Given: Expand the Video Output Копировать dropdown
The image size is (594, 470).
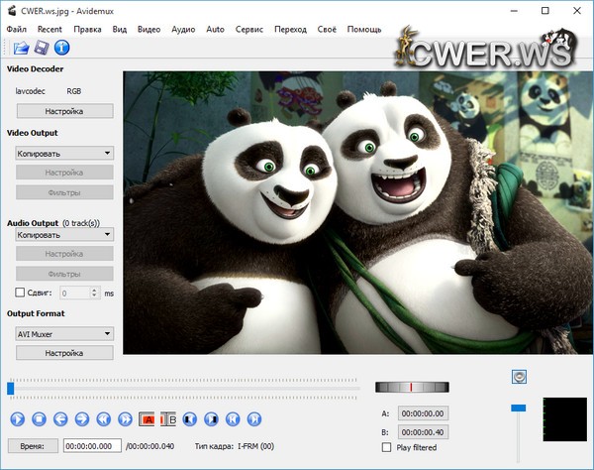Looking at the screenshot, I should point(64,153).
